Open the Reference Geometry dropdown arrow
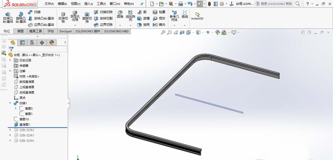 pos(174,25)
